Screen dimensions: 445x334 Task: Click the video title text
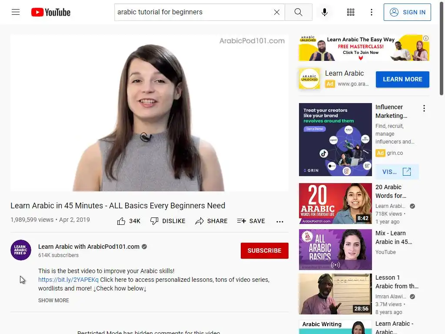(118, 206)
